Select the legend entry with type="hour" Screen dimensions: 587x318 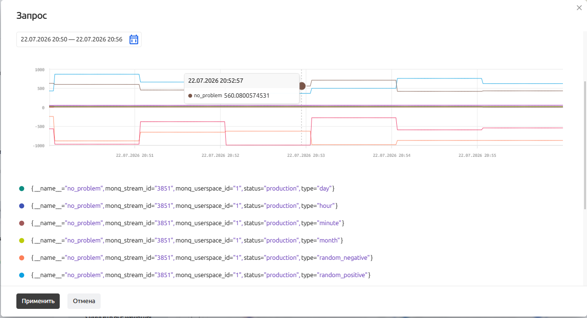click(184, 206)
